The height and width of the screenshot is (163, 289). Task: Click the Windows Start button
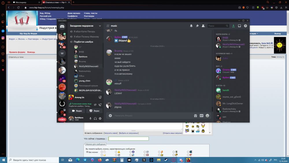click(3, 160)
